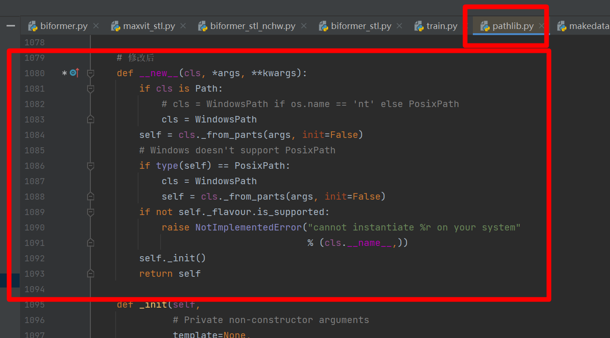Image resolution: width=610 pixels, height=338 pixels.
Task: Click the '# 修改后' comment
Action: coord(135,58)
